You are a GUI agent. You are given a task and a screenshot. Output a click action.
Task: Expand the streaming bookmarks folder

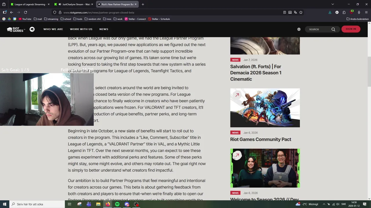point(51,19)
